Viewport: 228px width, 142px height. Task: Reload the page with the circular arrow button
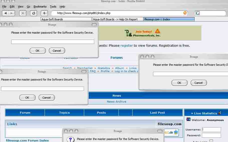point(34,13)
